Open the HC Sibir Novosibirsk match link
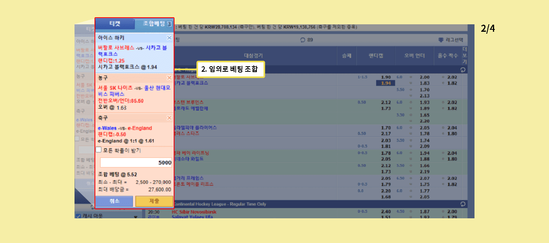Image resolution: width=549 pixels, height=243 pixels. tap(194, 212)
